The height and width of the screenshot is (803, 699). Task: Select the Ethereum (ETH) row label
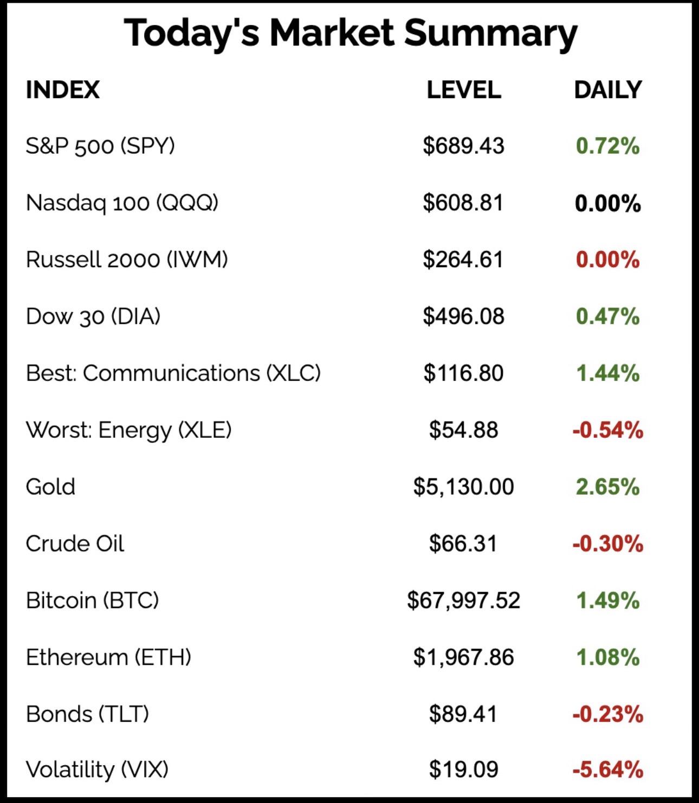pyautogui.click(x=108, y=657)
